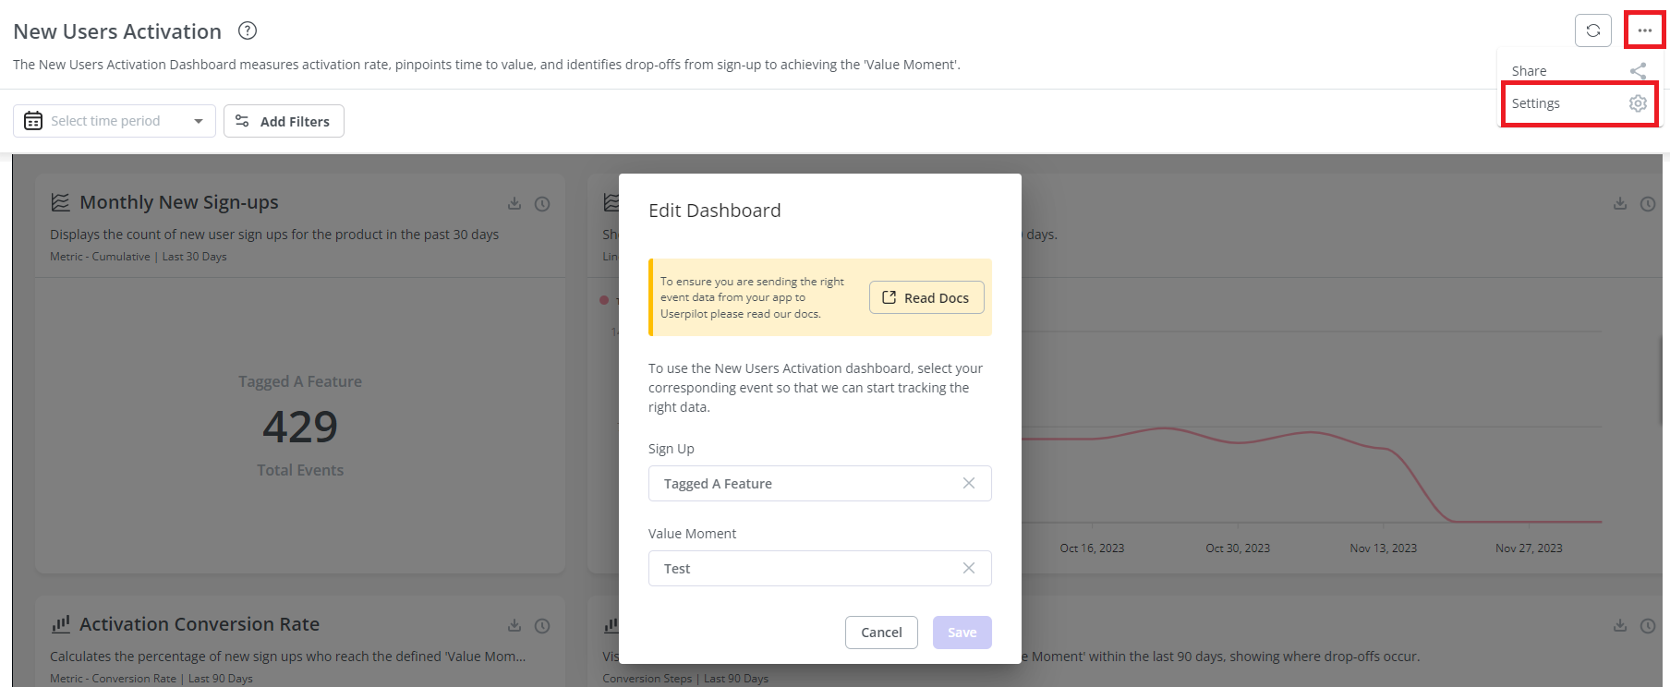Image resolution: width=1670 pixels, height=687 pixels.
Task: Click the Activation Conversion Rate title
Action: point(200,624)
